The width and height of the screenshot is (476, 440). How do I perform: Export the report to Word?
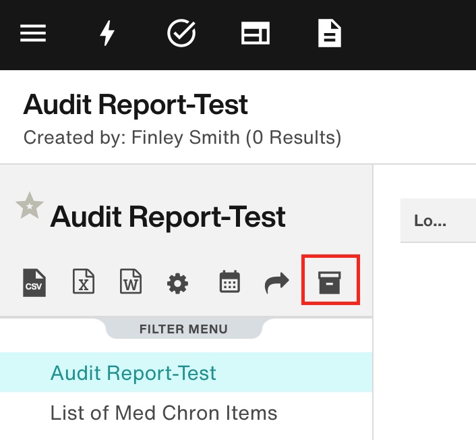131,281
